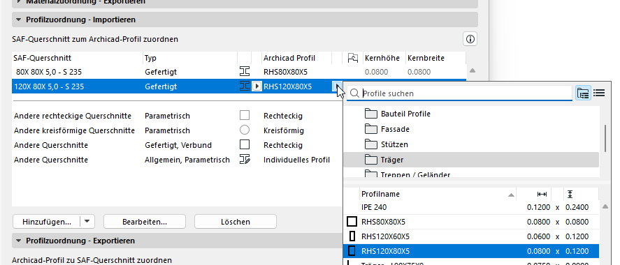Click the Träger folder icon
This screenshot has height=265, width=620.
[371, 160]
